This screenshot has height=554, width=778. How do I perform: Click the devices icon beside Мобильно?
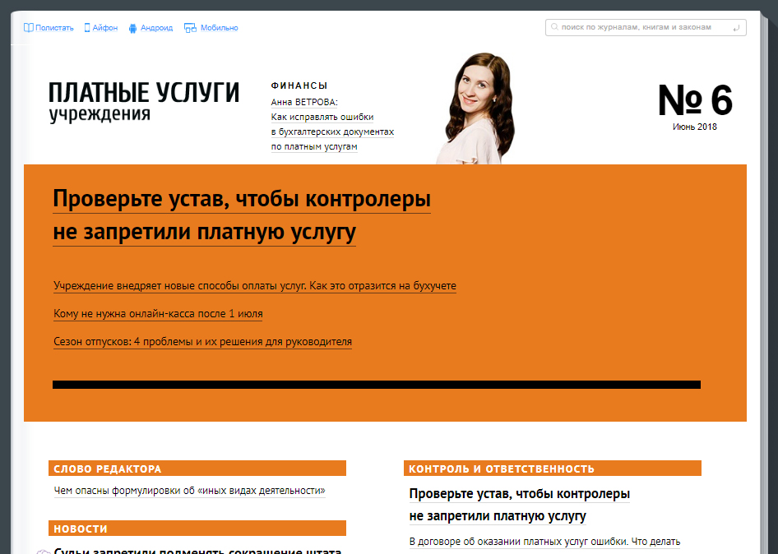[190, 28]
